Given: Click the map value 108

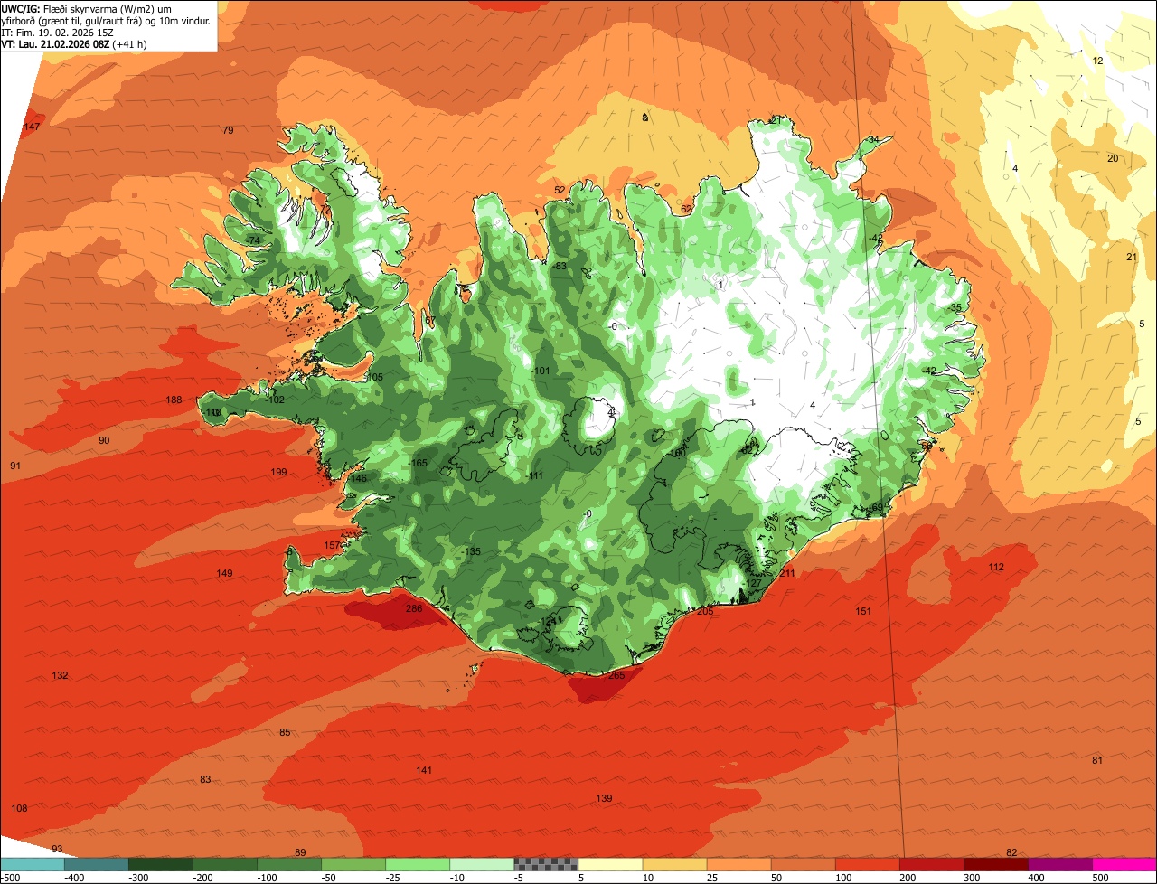Looking at the screenshot, I should pos(19,808).
